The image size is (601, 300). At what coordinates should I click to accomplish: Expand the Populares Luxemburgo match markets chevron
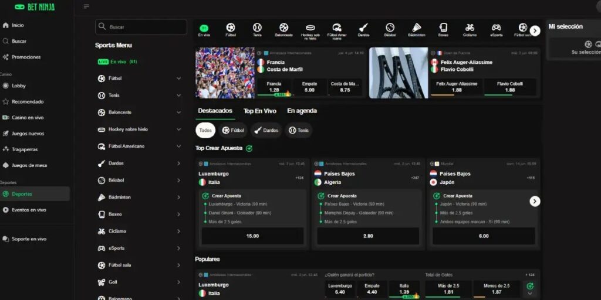tap(530, 294)
